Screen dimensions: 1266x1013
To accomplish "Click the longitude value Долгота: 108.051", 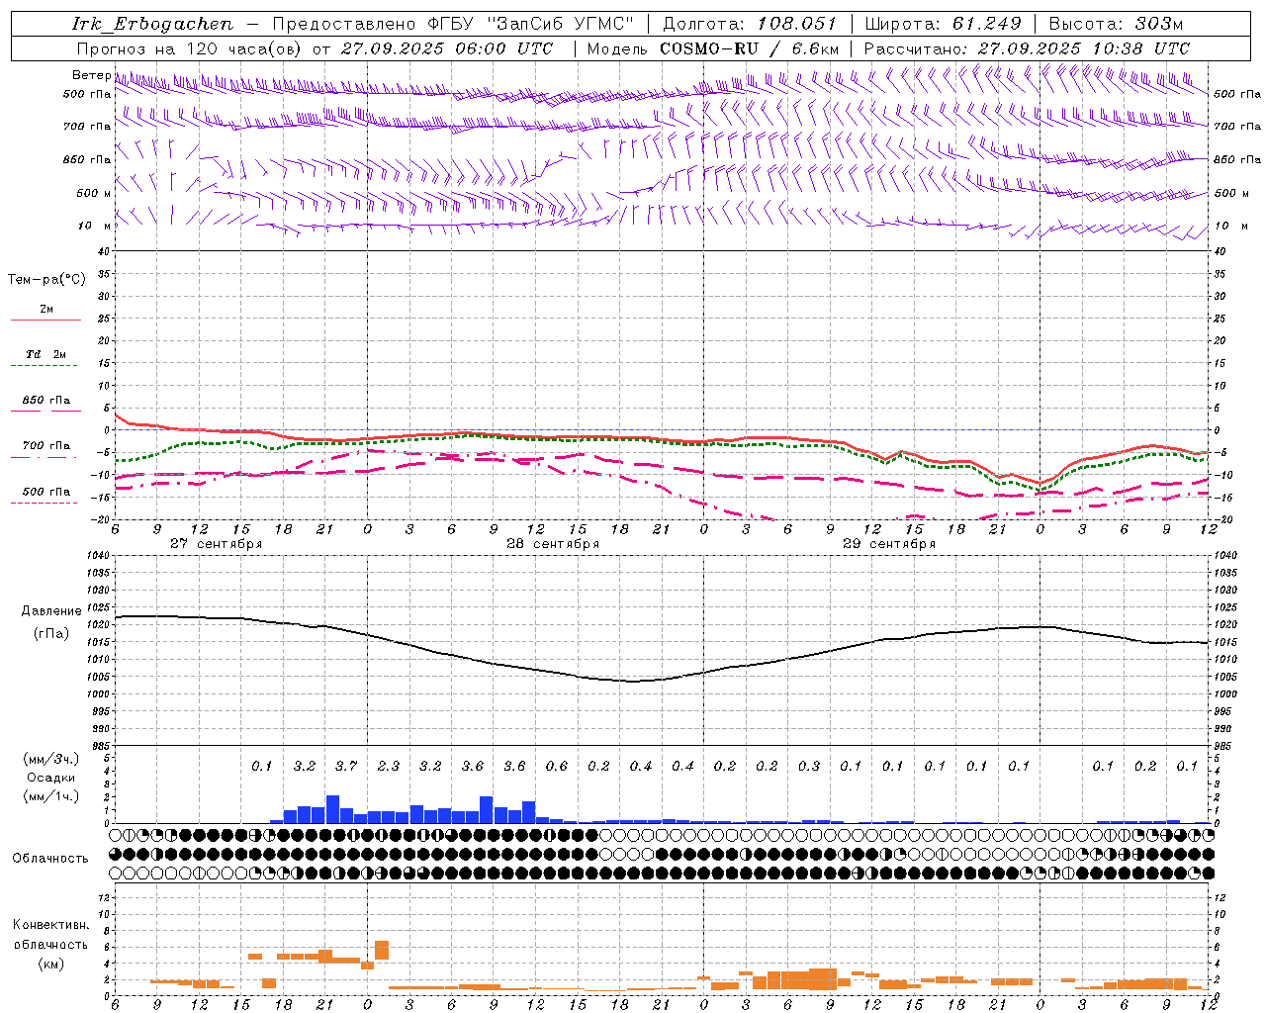I will coord(750,24).
